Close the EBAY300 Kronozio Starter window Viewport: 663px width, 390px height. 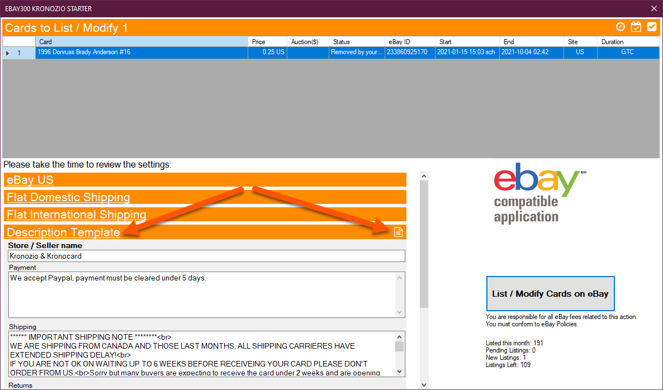coord(653,8)
